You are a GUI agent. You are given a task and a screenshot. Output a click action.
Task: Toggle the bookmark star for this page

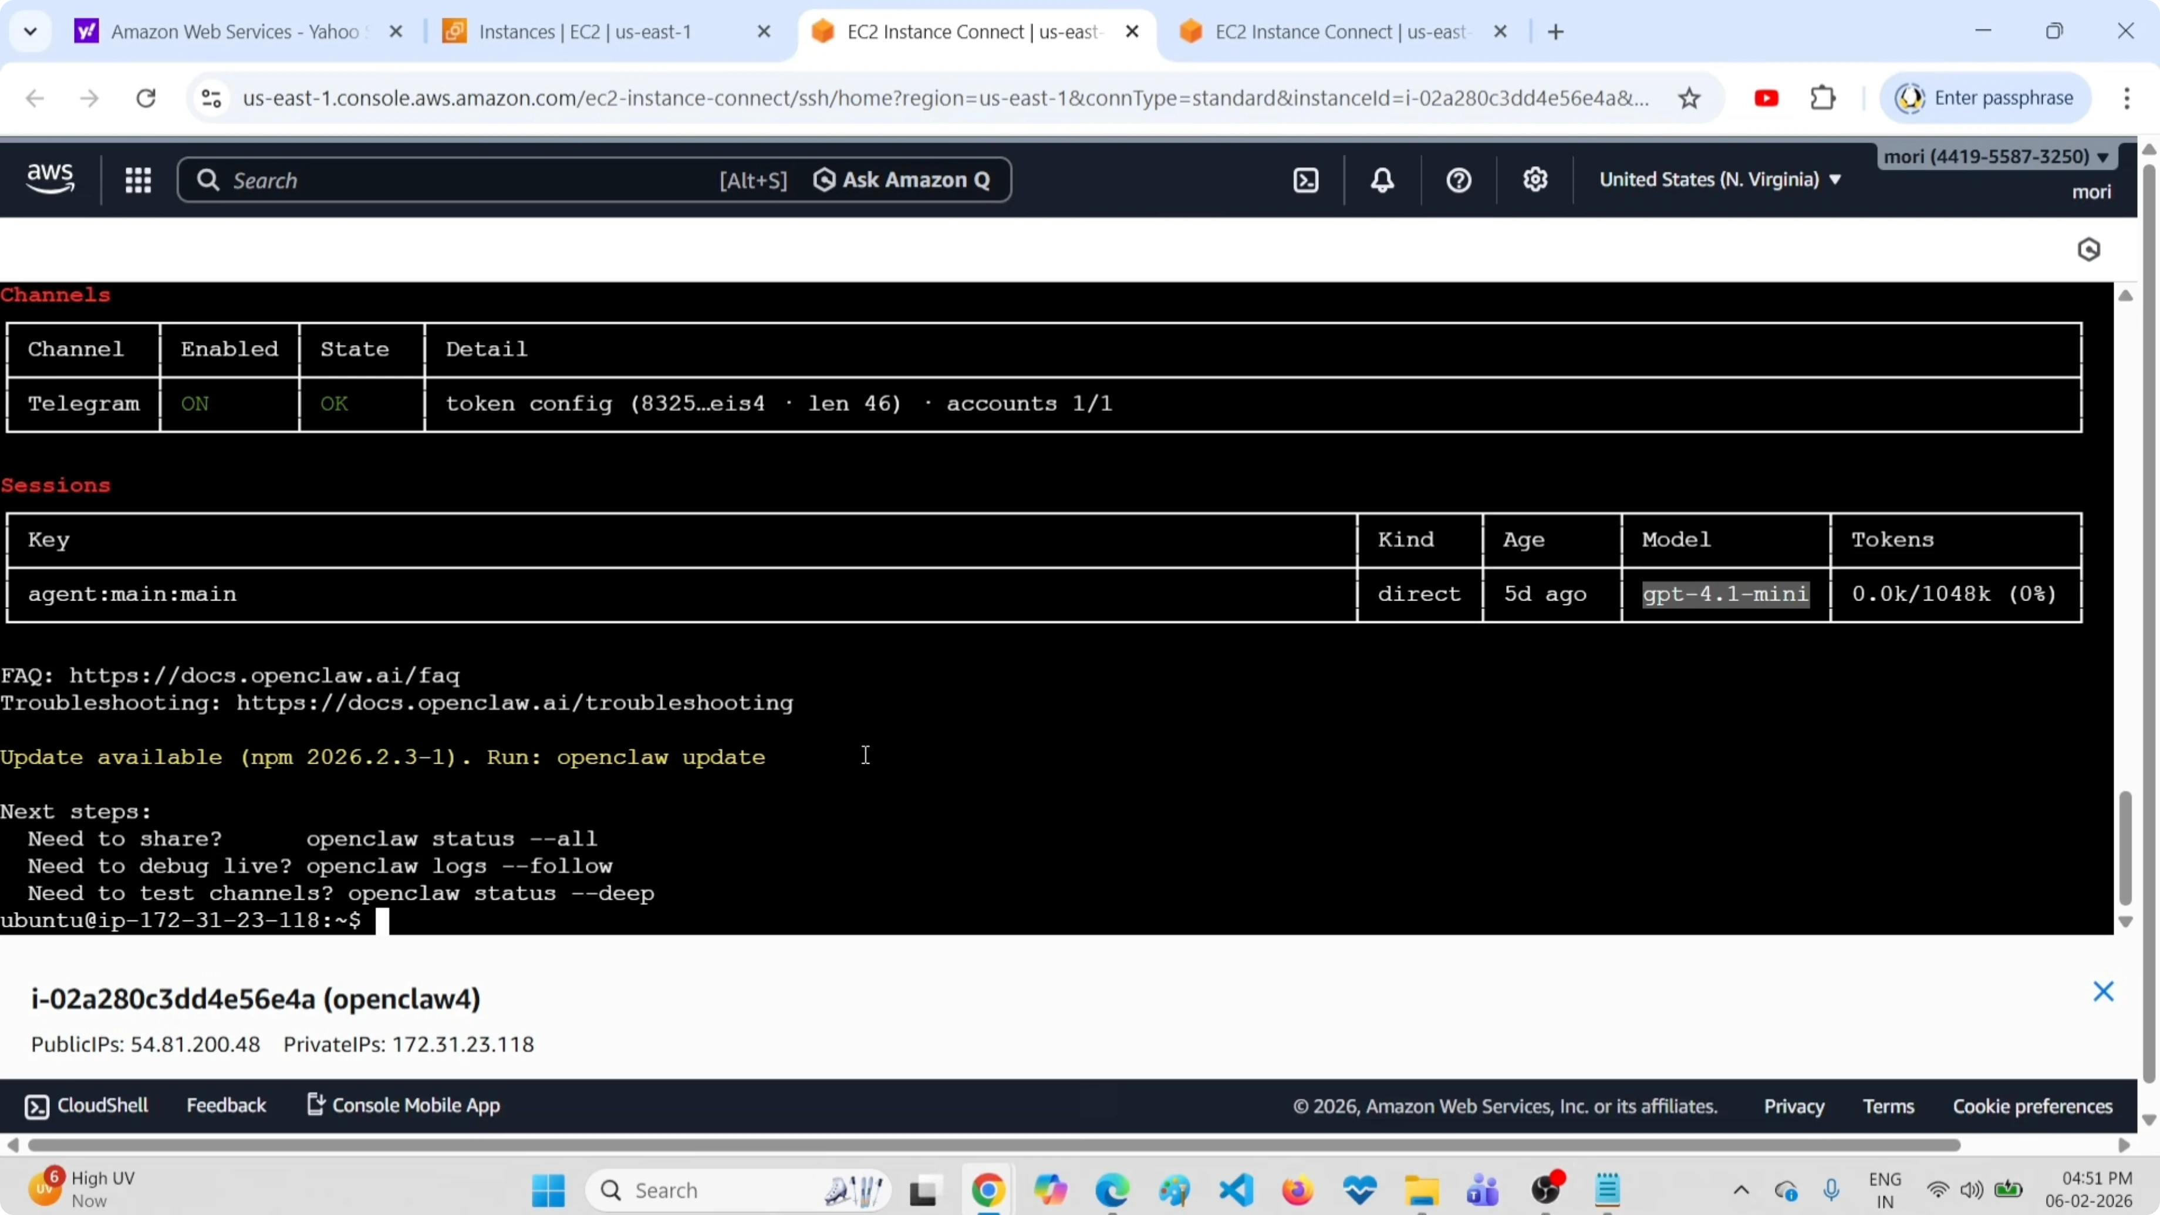pyautogui.click(x=1690, y=97)
